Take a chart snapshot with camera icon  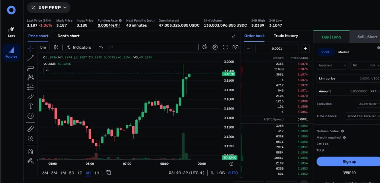coord(235,47)
